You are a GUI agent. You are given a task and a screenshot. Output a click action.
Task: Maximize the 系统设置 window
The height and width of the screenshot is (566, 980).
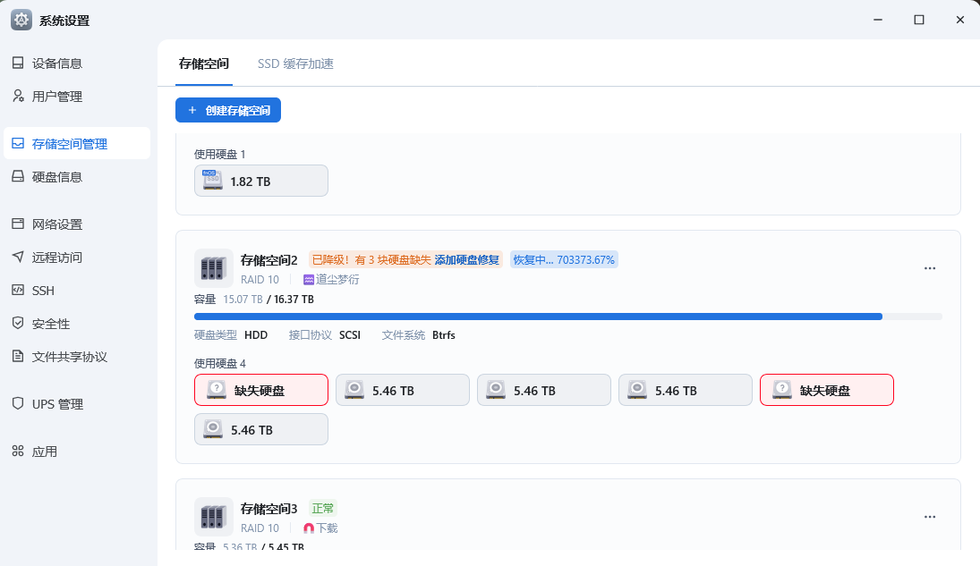coord(919,20)
